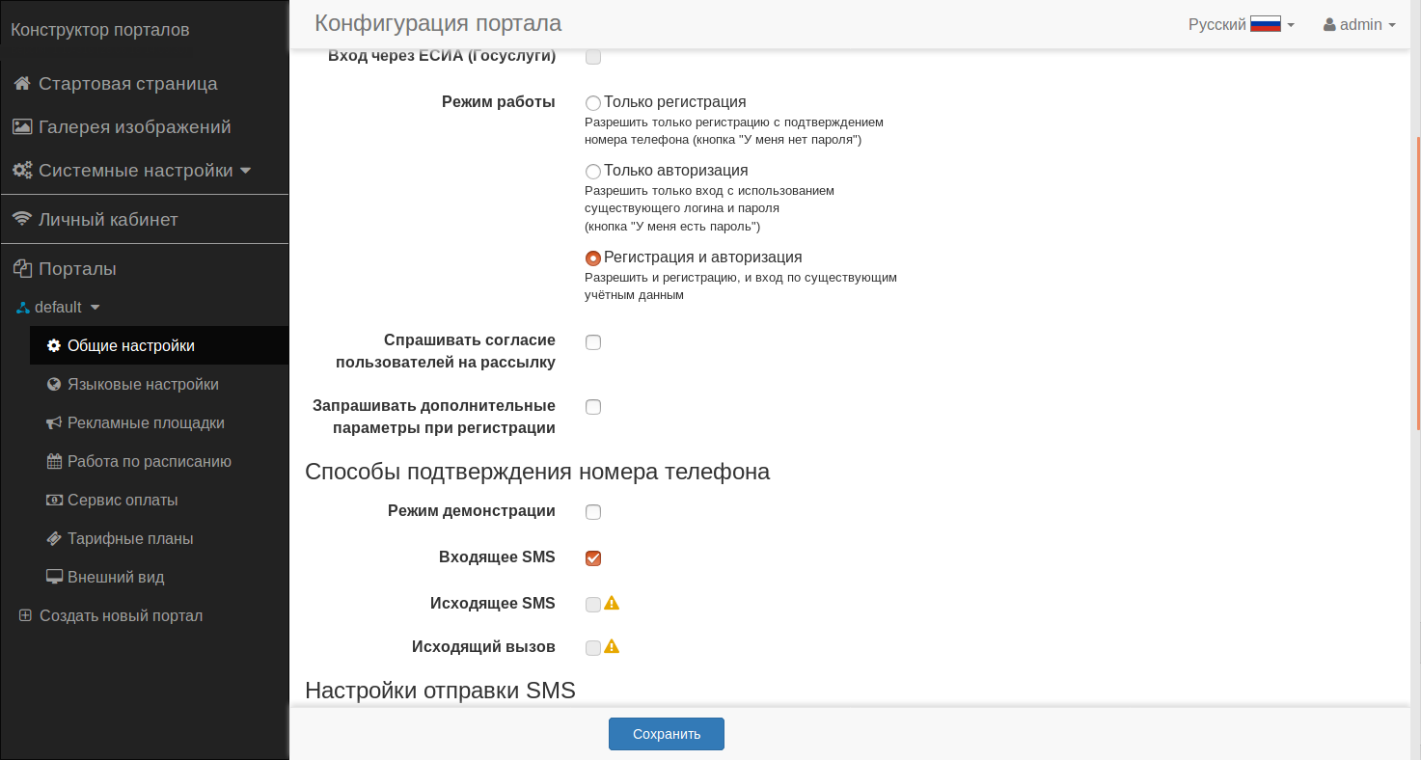Click the megaphone icon for Рекламные площадки
The height and width of the screenshot is (760, 1421).
54,423
